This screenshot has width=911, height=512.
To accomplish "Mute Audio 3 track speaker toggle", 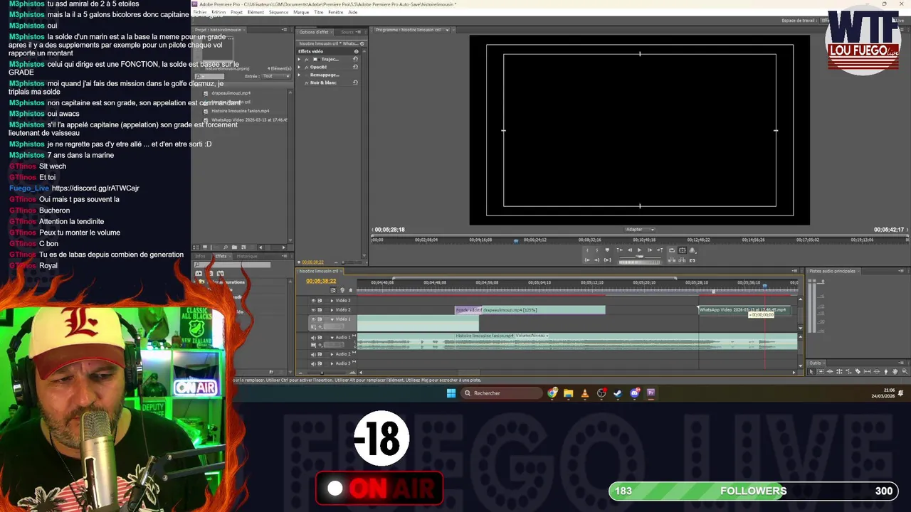I will (x=313, y=364).
